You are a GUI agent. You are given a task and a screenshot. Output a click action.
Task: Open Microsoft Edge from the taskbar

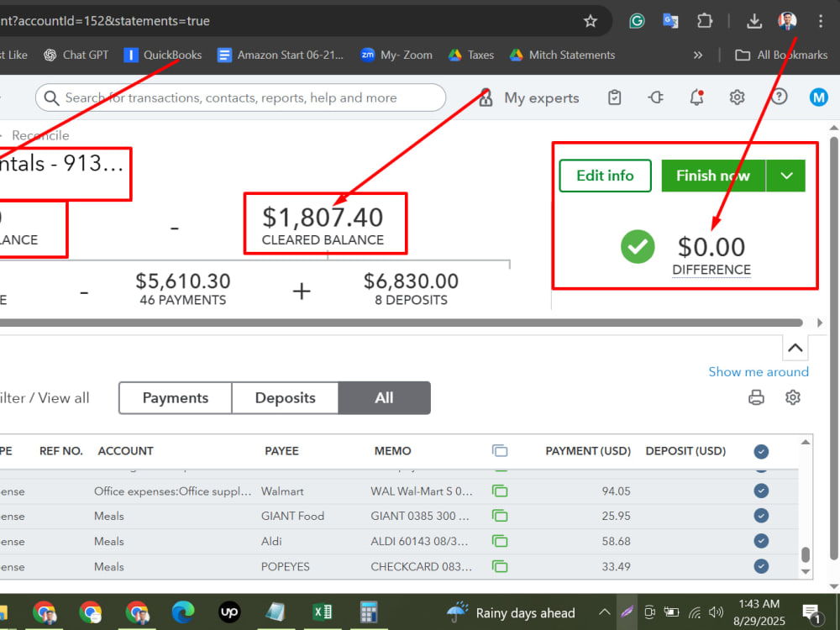(182, 612)
